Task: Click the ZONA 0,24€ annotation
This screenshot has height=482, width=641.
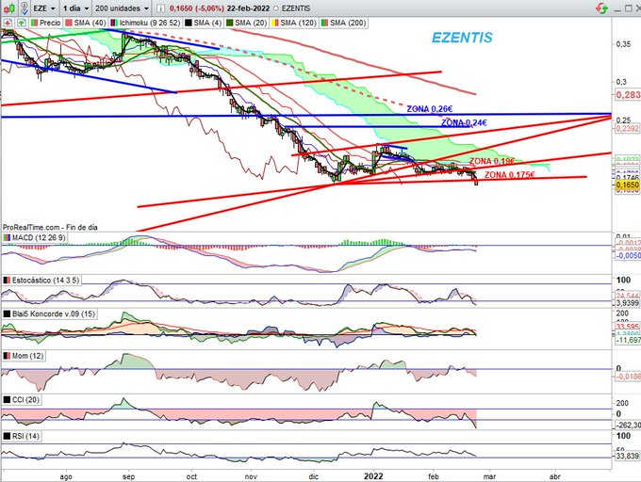Action: coord(464,122)
